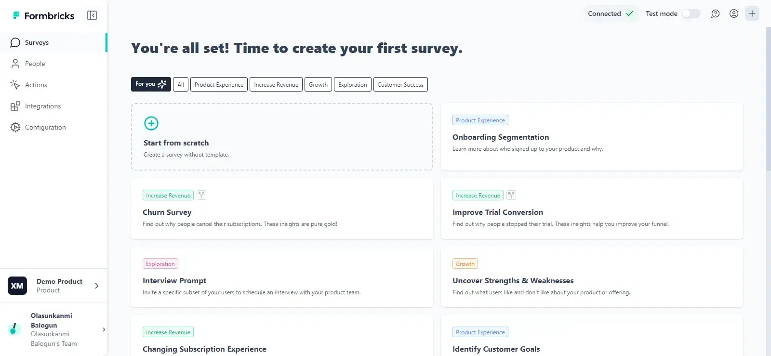This screenshot has width=771, height=356.
Task: Go to Integrations in the sidebar
Action: 42,106
